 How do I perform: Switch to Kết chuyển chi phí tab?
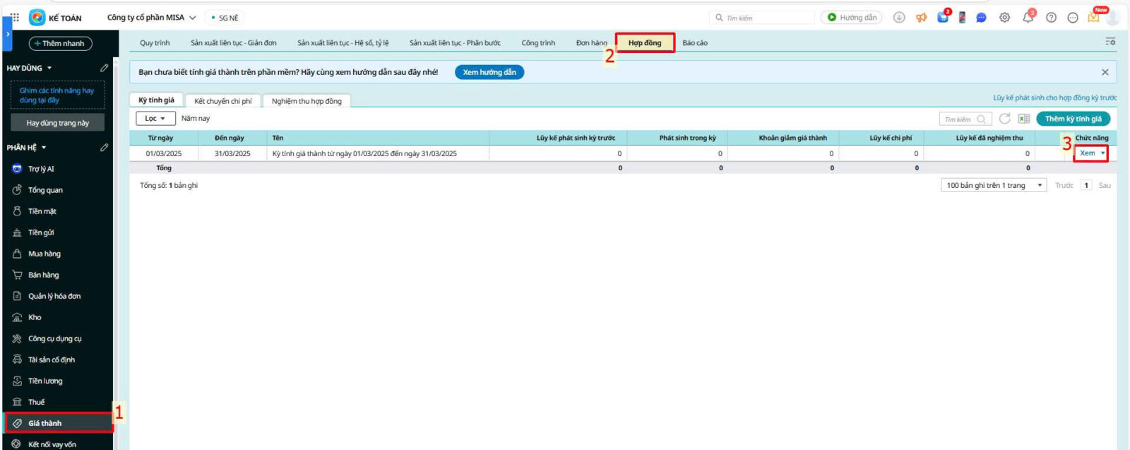[223, 101]
